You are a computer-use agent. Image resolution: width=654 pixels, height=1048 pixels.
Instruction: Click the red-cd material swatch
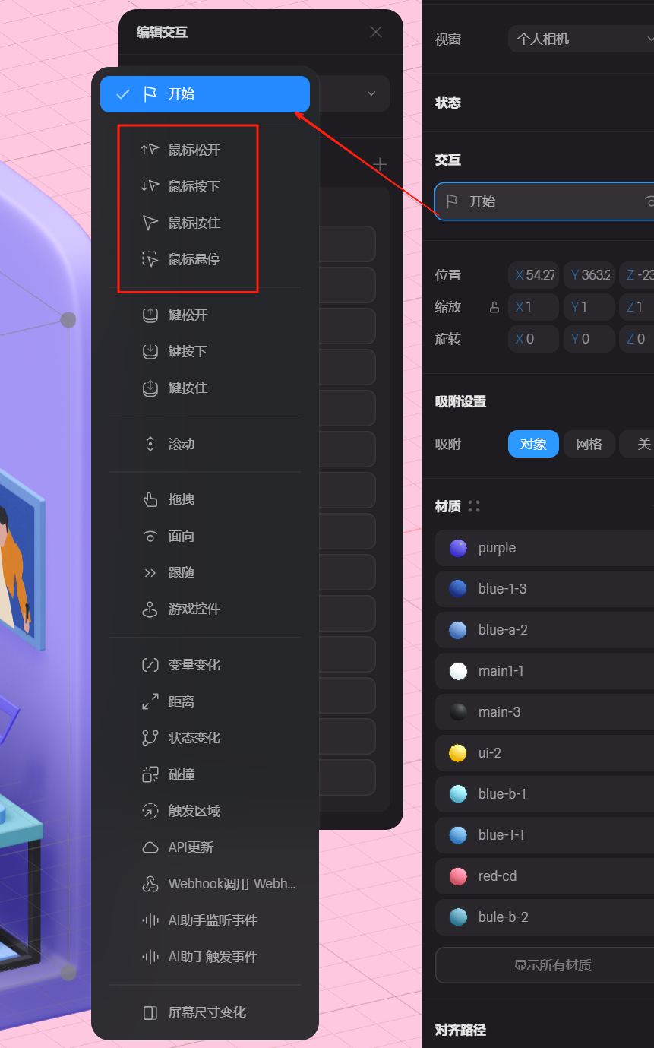point(458,876)
